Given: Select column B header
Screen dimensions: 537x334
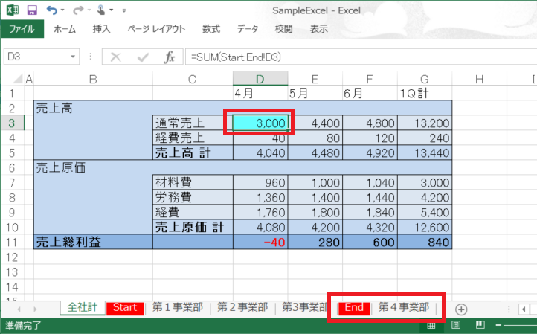Looking at the screenshot, I should coord(93,79).
